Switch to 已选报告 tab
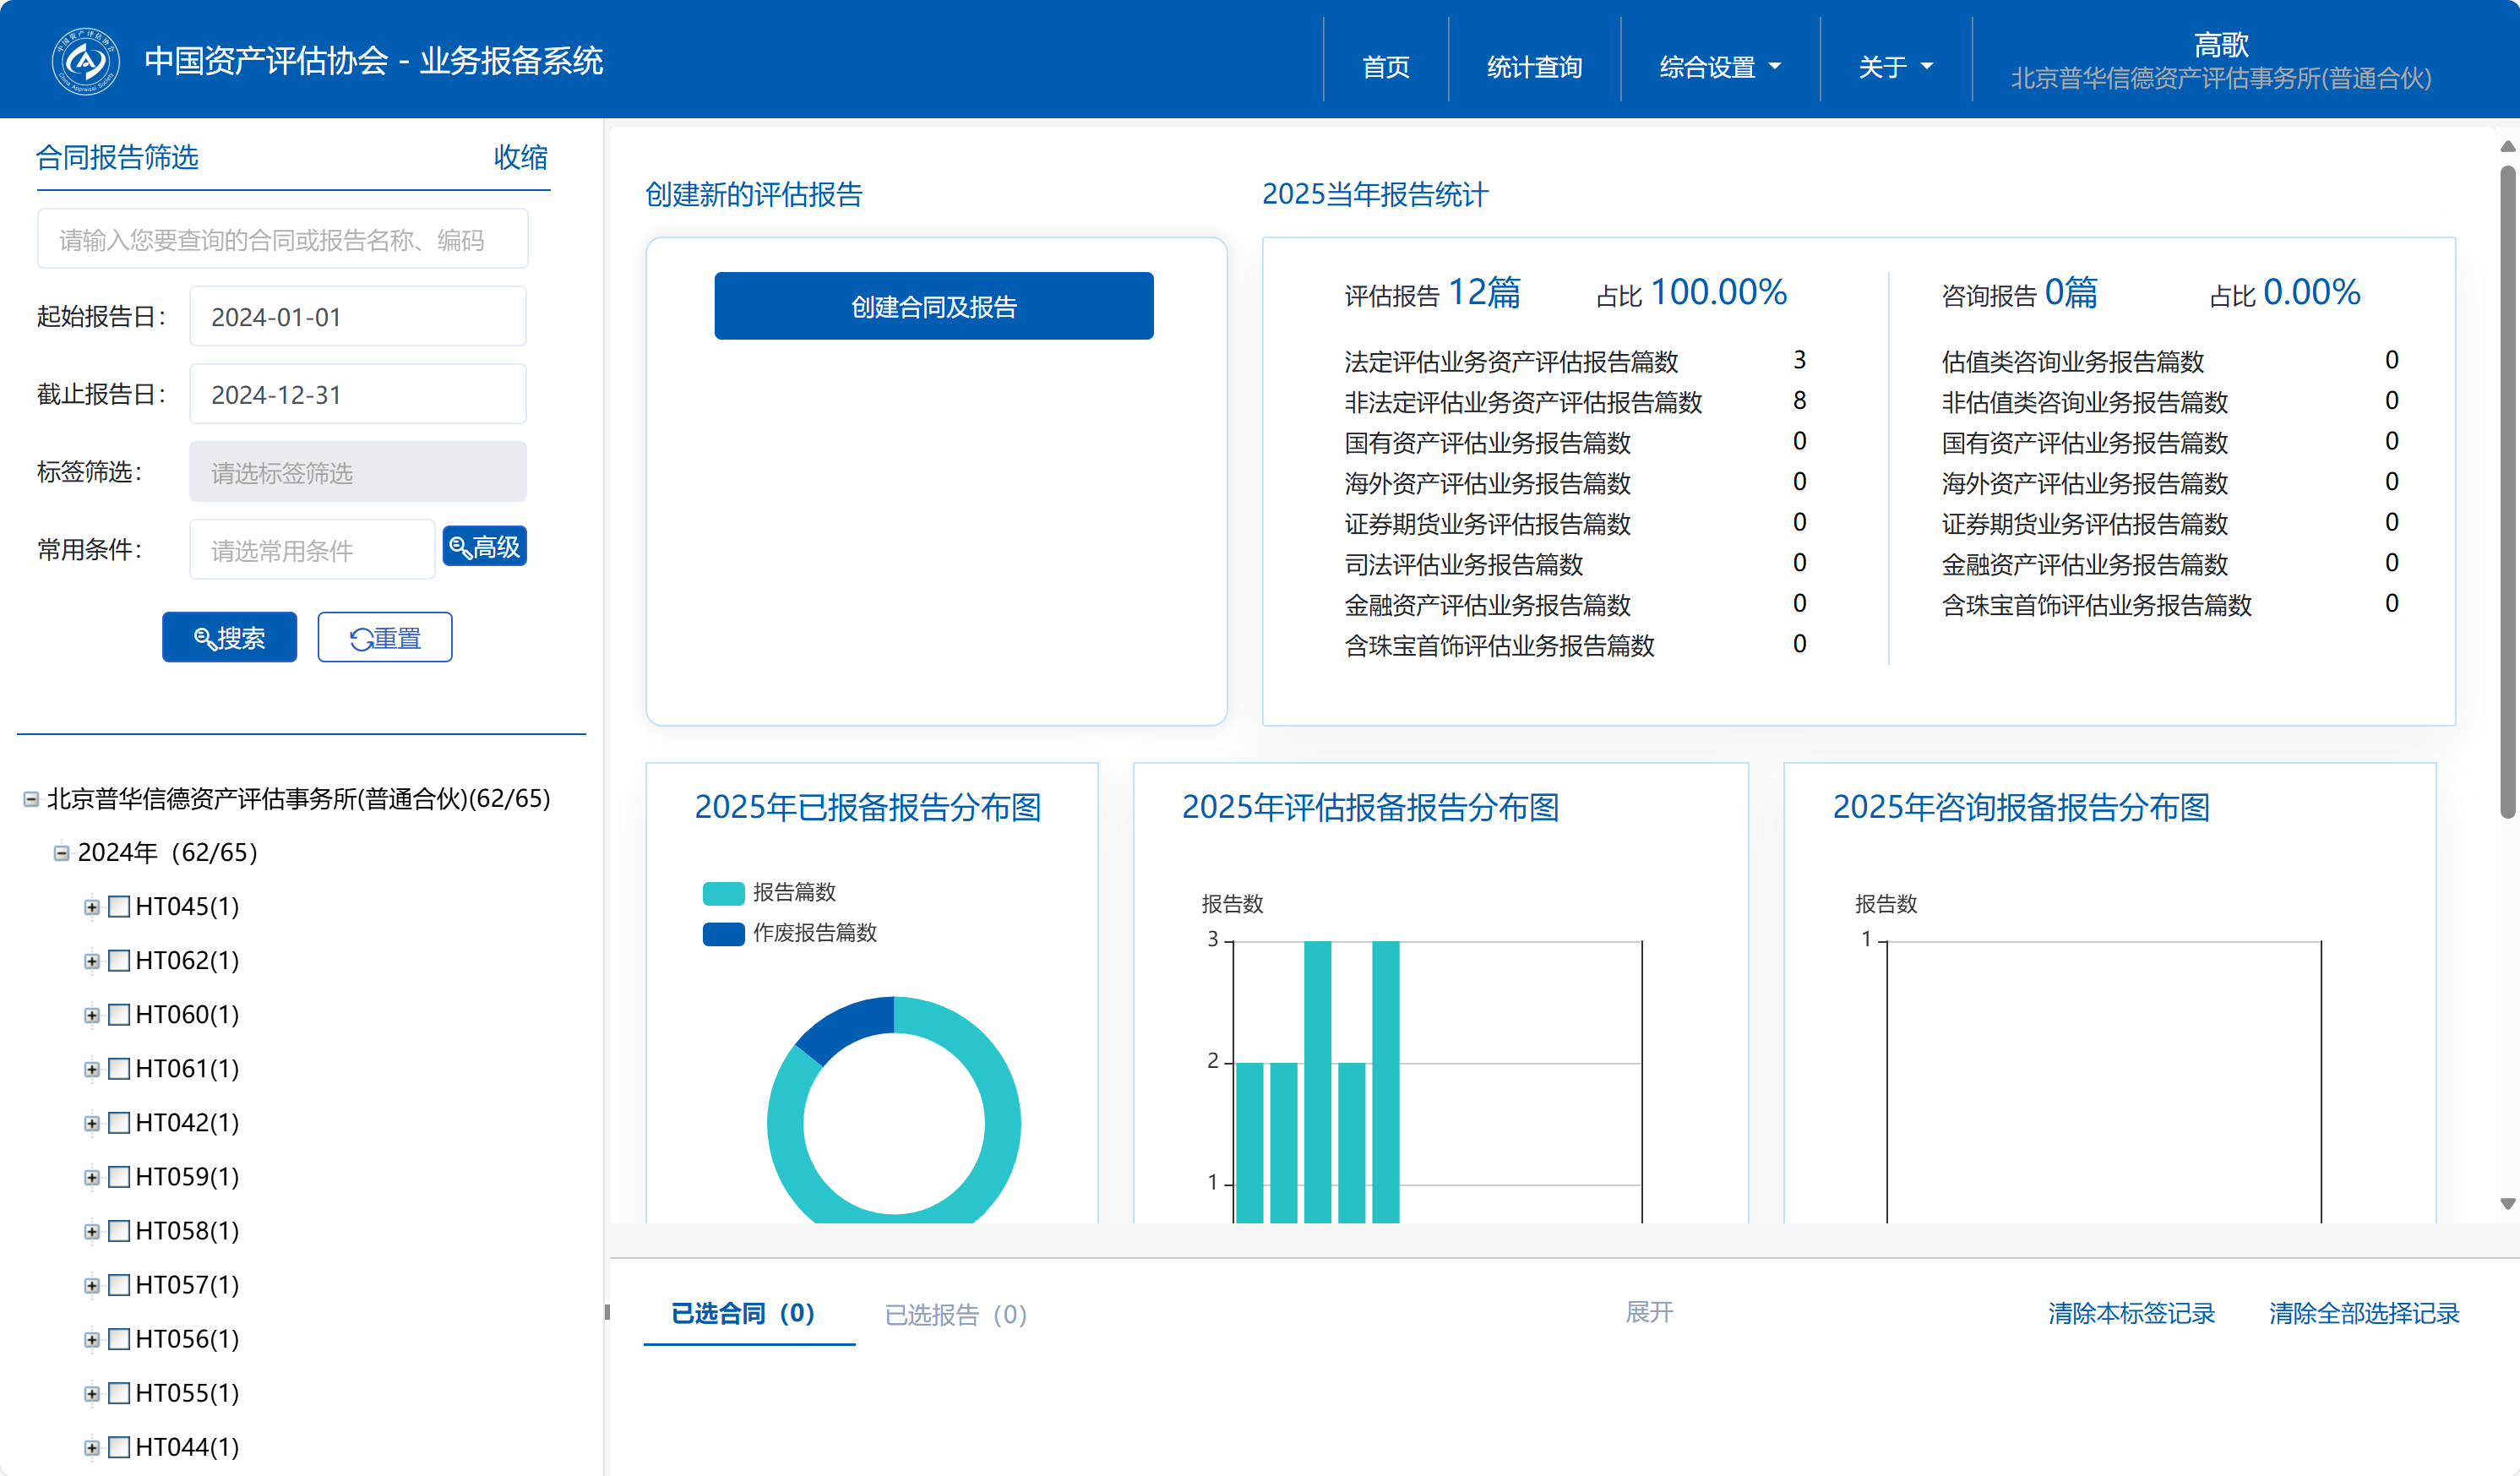Screen dimensions: 2520x1476 pos(955,1314)
